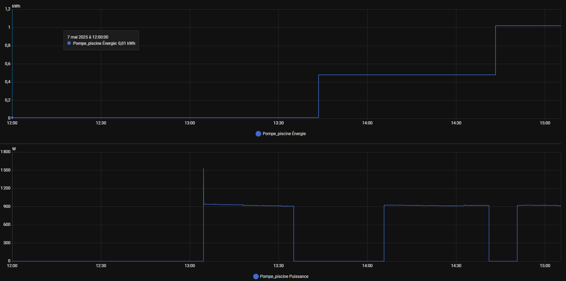Click the kWh unit label
The height and width of the screenshot is (281, 566).
(16, 6)
